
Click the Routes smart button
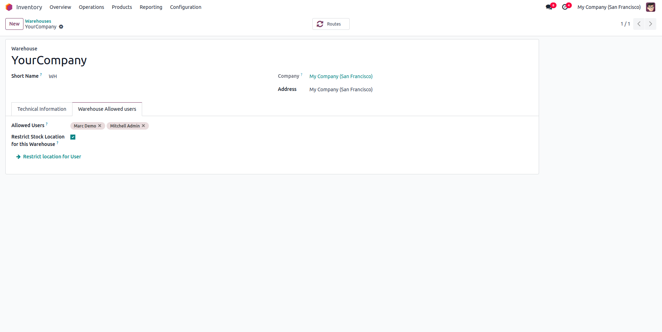pyautogui.click(x=330, y=24)
